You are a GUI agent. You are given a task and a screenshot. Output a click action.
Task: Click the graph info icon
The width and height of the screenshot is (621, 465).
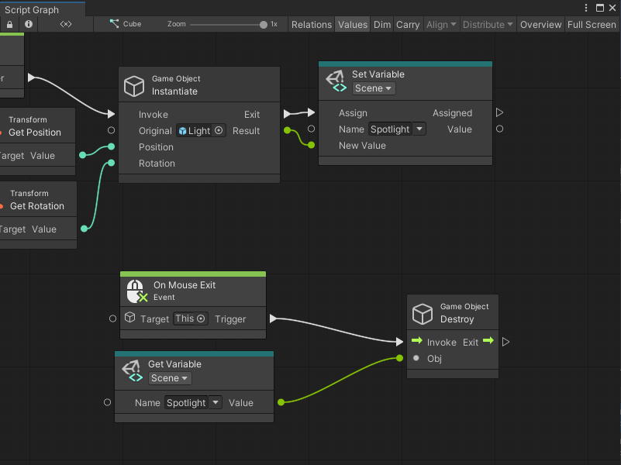28,24
